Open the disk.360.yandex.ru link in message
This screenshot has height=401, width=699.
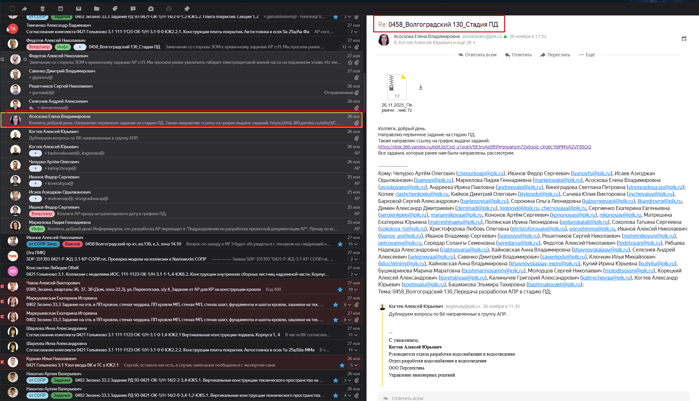point(484,147)
